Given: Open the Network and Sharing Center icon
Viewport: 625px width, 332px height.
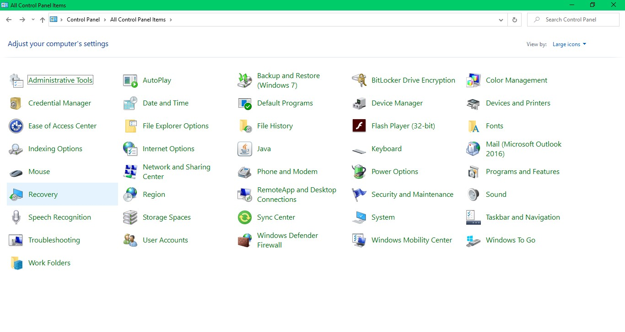Looking at the screenshot, I should click(130, 172).
